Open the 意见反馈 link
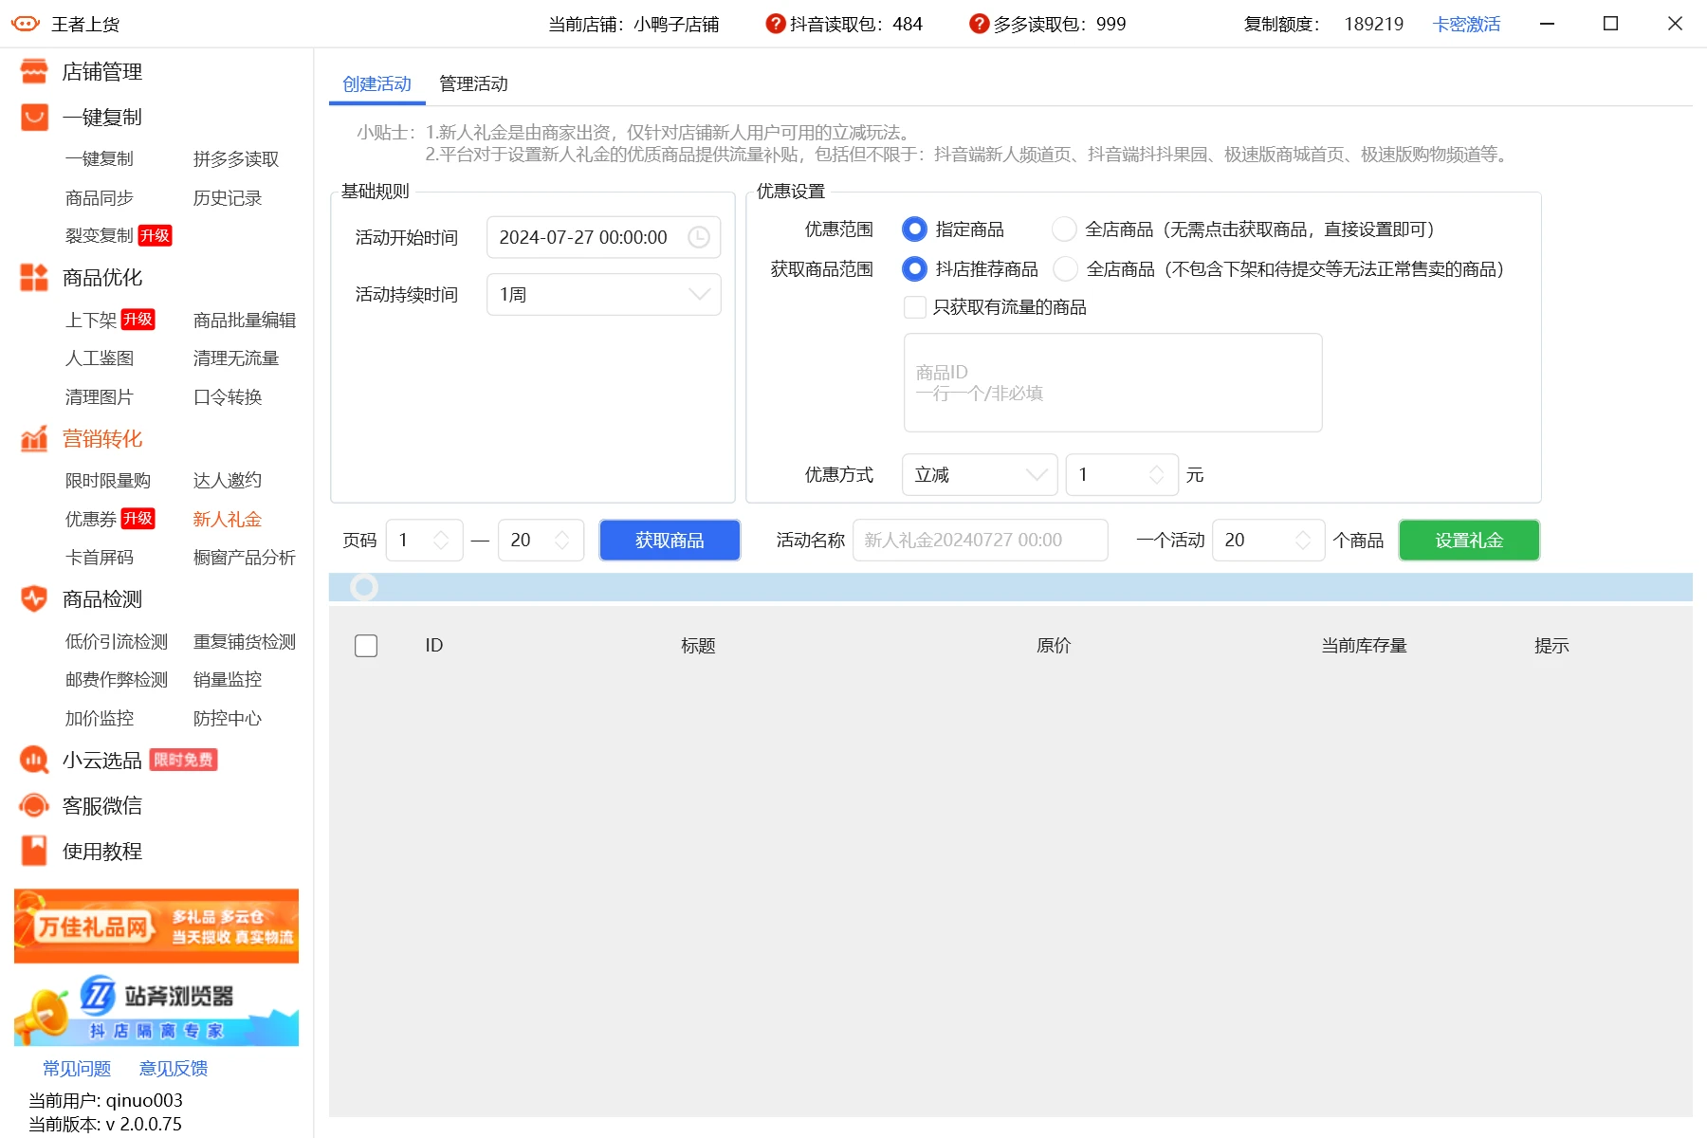The width and height of the screenshot is (1707, 1138). 174,1068
